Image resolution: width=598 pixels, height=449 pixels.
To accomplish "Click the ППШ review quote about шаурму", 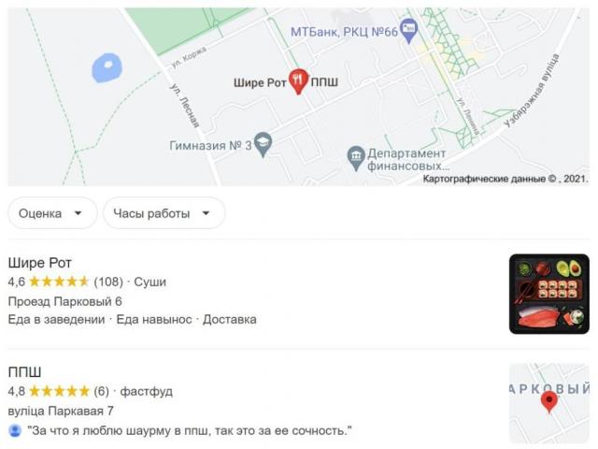I will point(190,430).
